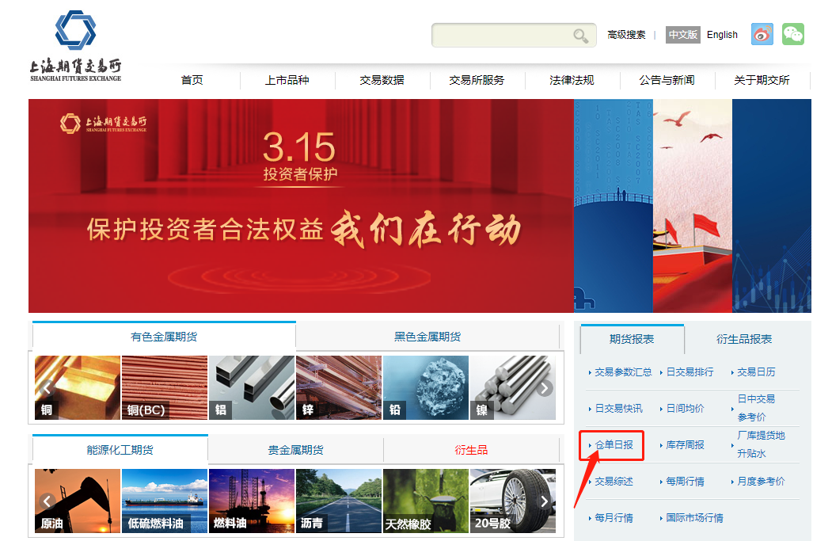The height and width of the screenshot is (541, 832).
Task: Open the 3.15 投资者保护 banner
Action: coord(301,206)
